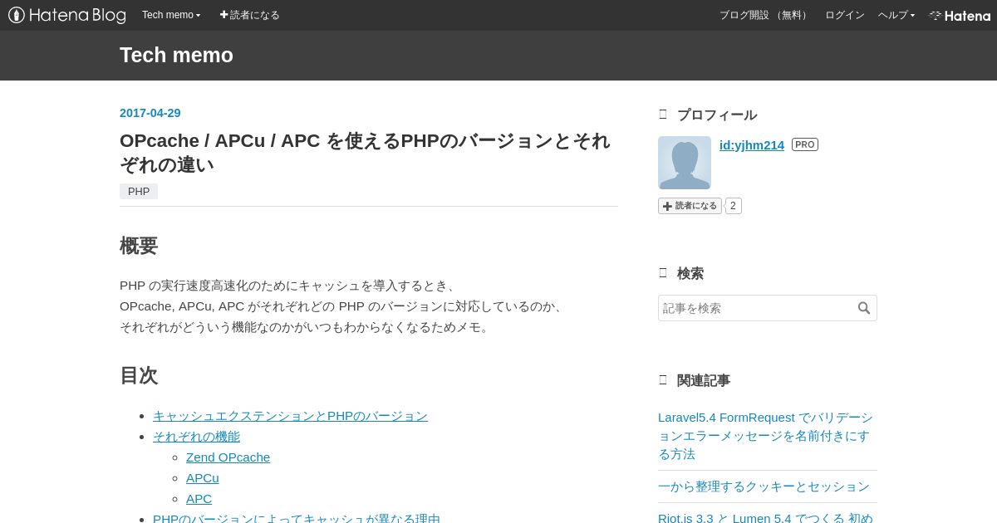Click the profile avatar image

pos(685,163)
